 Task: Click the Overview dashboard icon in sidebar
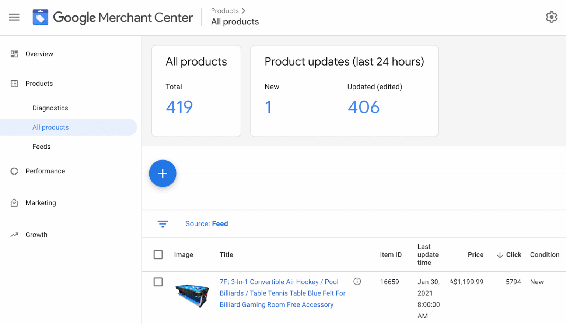click(x=14, y=54)
